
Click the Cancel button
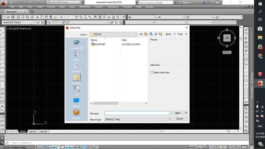[x=179, y=119]
